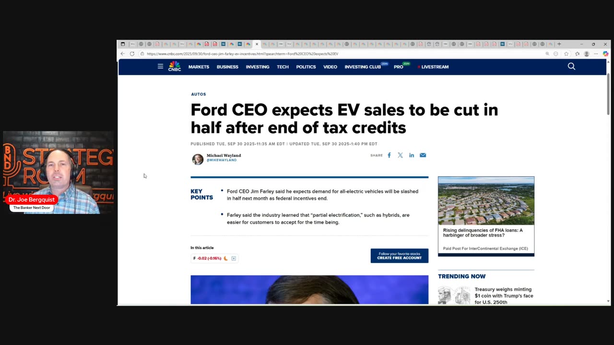Open the AUTOS category link
The width and height of the screenshot is (614, 345).
click(x=198, y=94)
